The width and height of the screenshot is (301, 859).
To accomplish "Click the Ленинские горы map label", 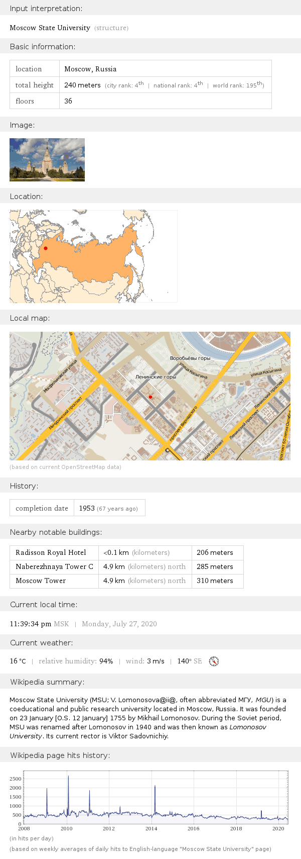I will point(156,377).
